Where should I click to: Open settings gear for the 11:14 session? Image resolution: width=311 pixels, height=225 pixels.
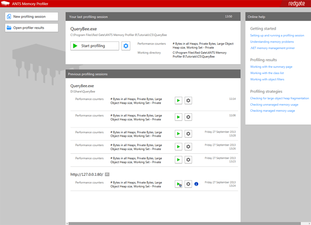[189, 101]
